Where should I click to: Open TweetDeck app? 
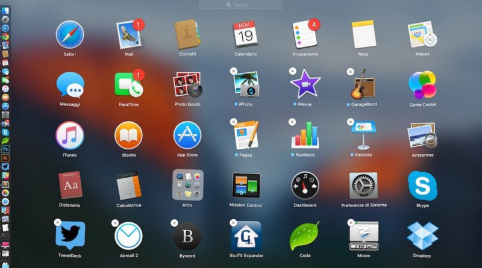click(x=70, y=235)
